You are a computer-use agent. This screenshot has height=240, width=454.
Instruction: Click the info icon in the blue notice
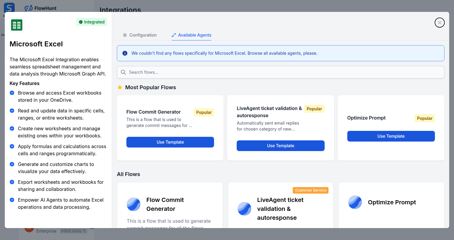point(125,53)
